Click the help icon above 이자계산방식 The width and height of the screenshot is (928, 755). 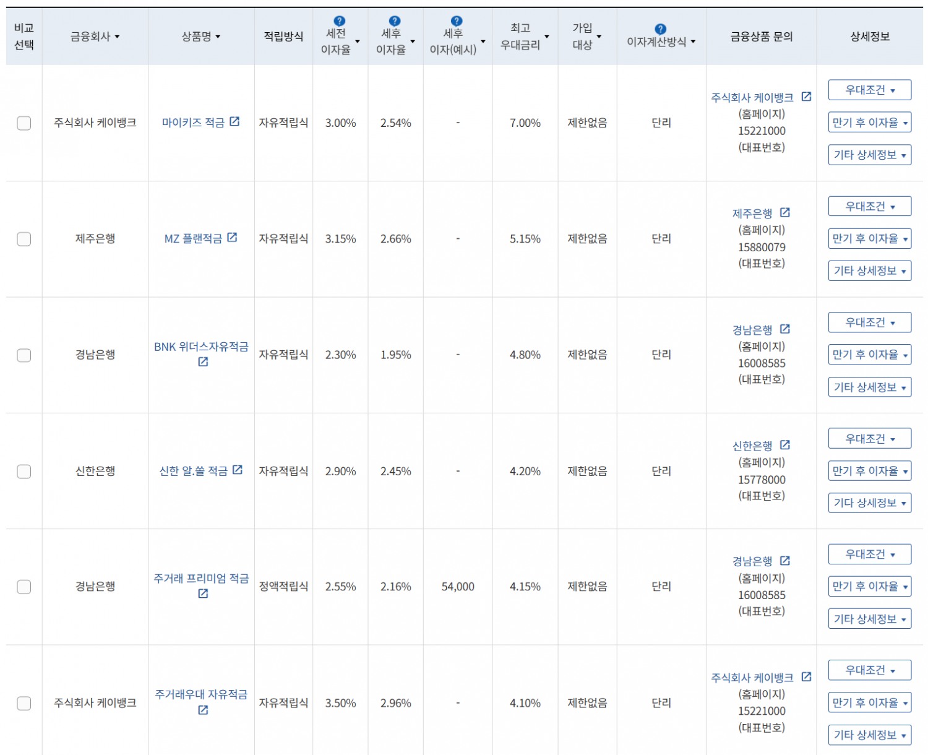(660, 29)
